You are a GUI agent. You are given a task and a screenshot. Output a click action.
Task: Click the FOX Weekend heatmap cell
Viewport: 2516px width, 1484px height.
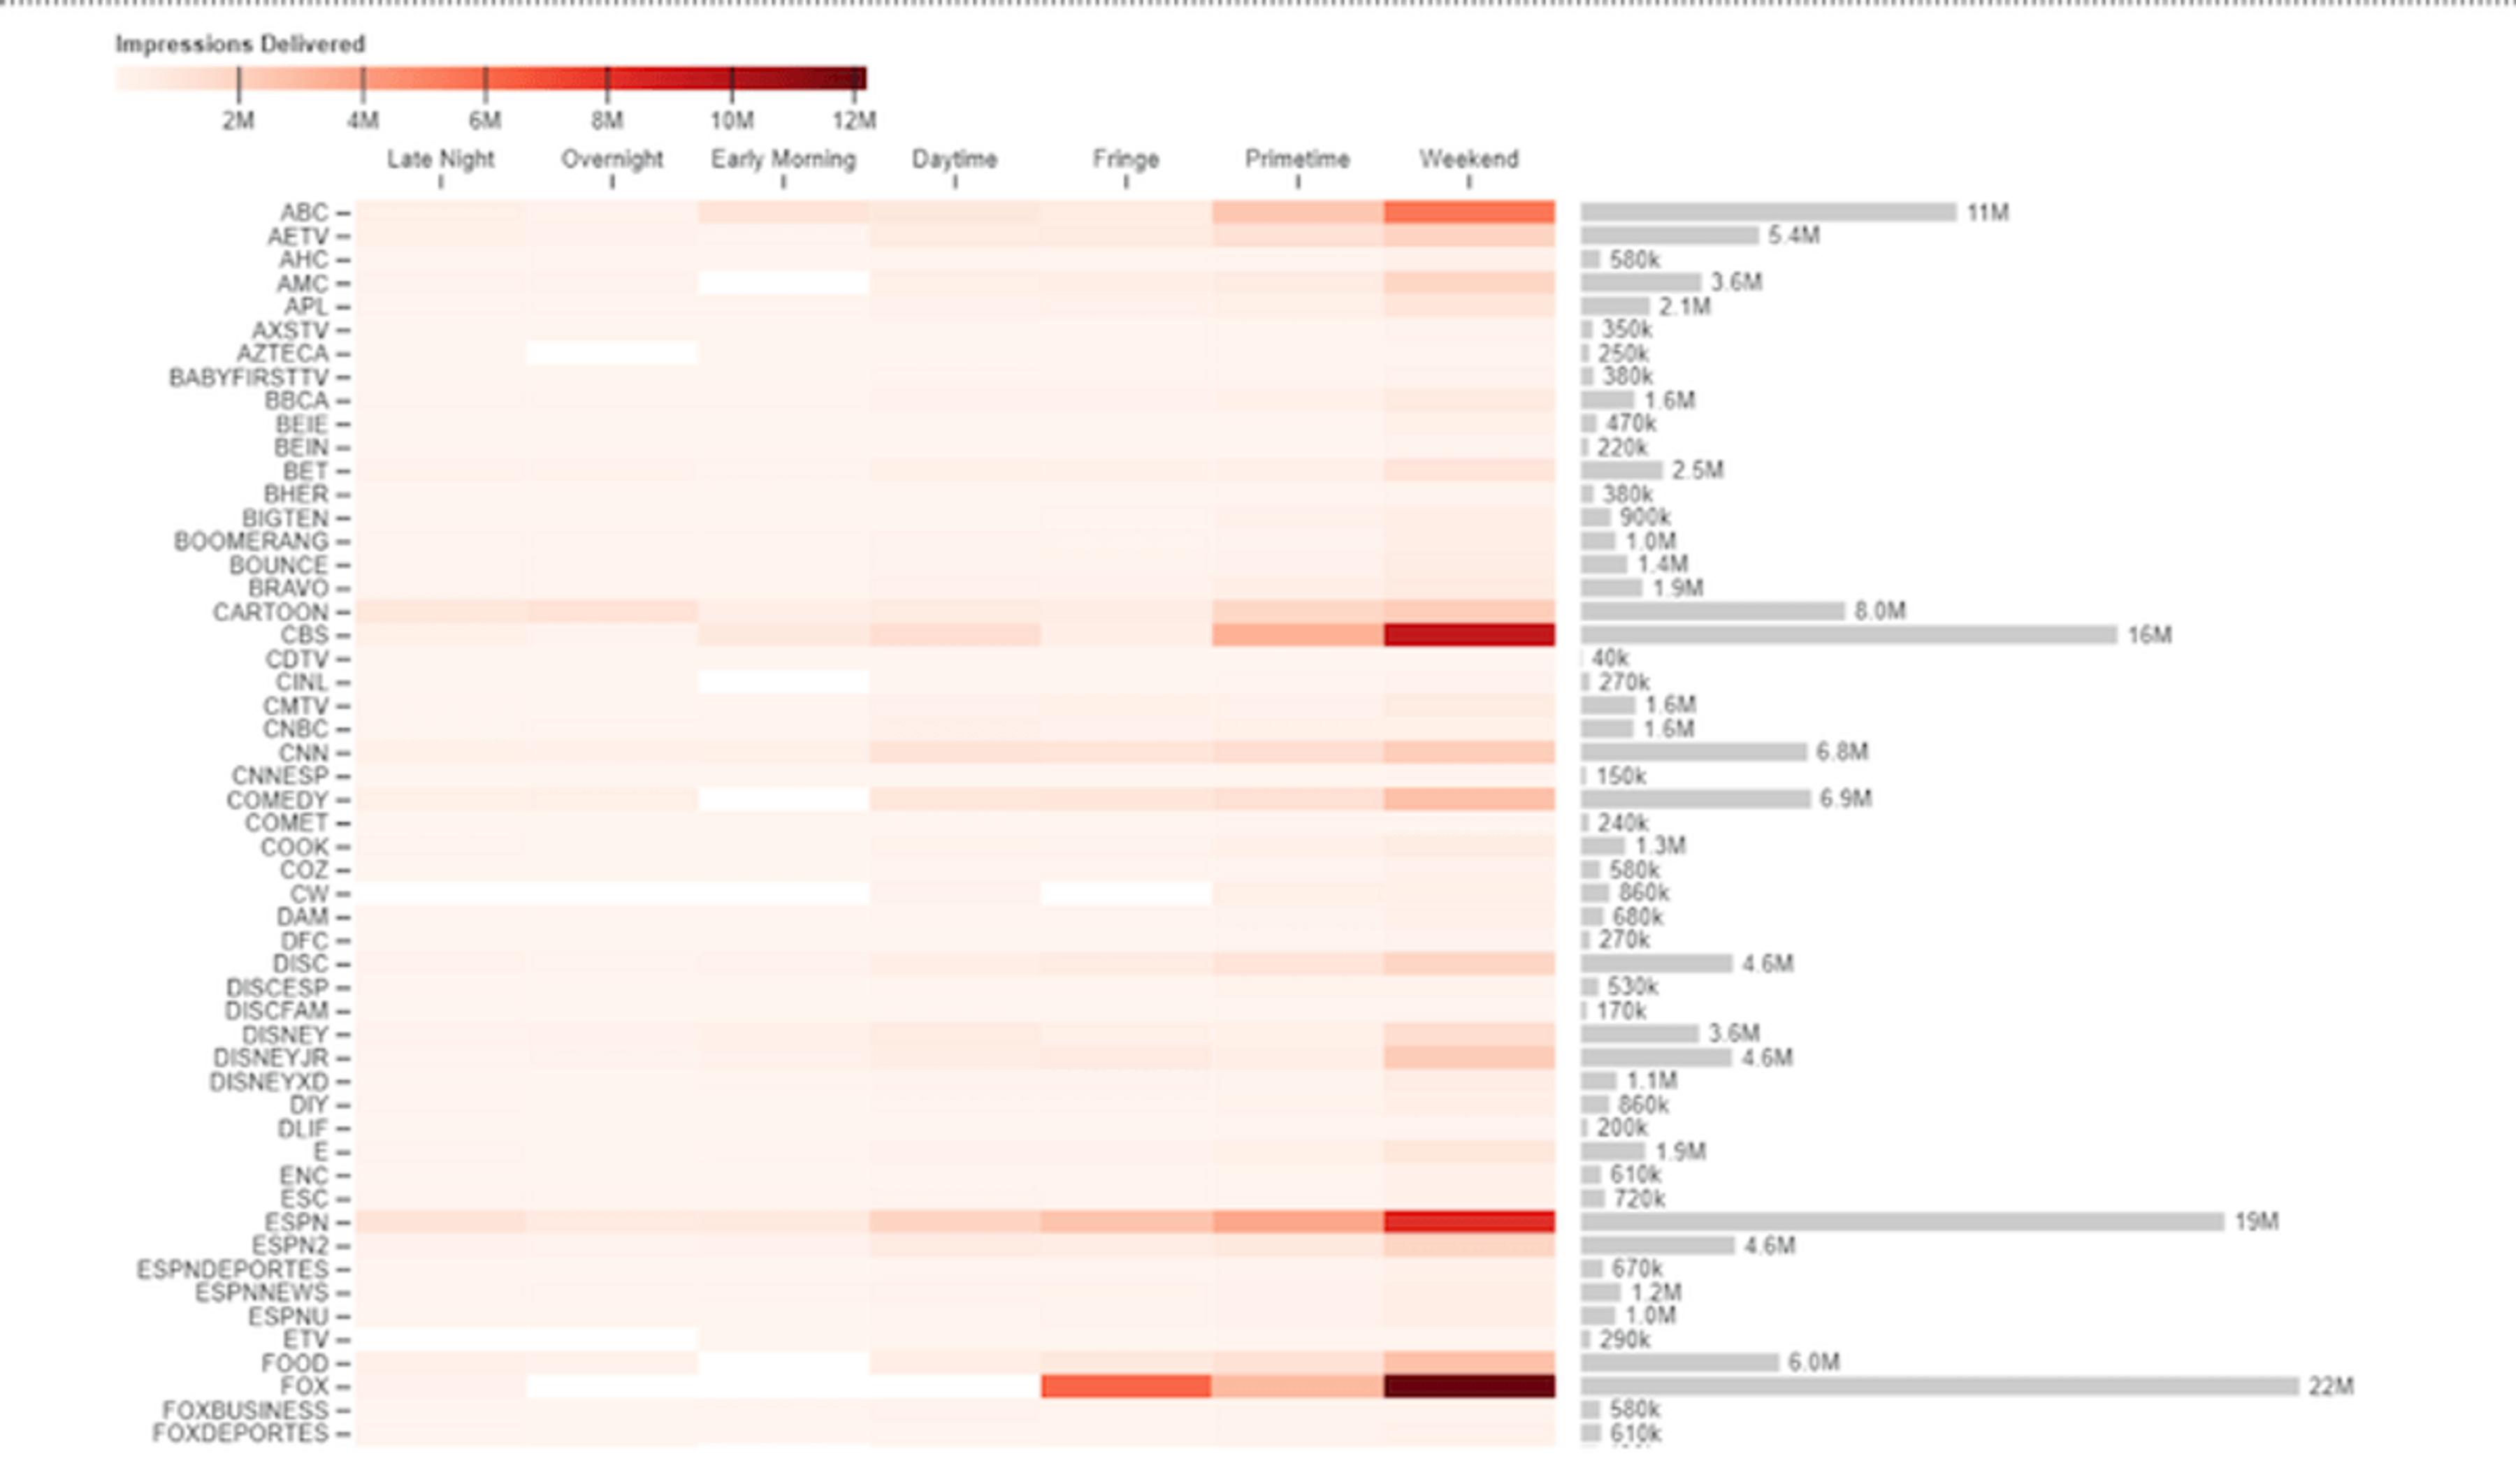[x=1468, y=1386]
